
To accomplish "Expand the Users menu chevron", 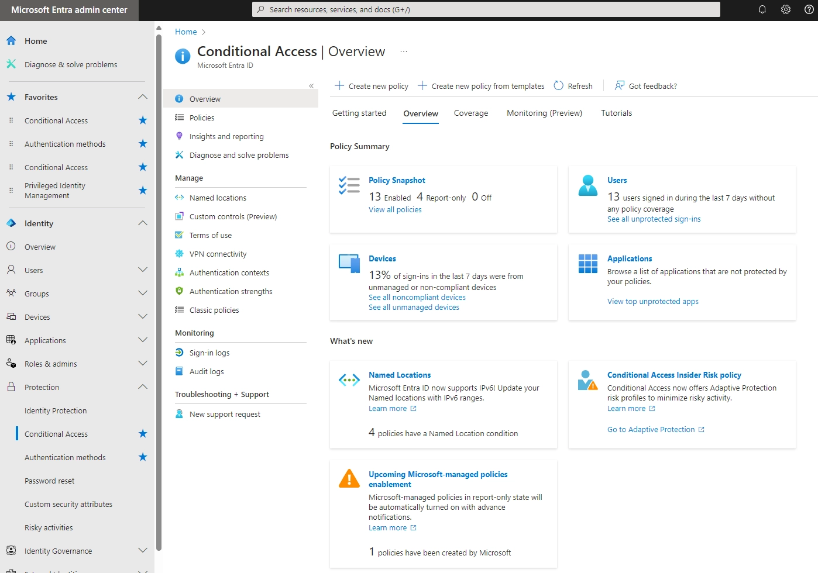I will coord(143,270).
